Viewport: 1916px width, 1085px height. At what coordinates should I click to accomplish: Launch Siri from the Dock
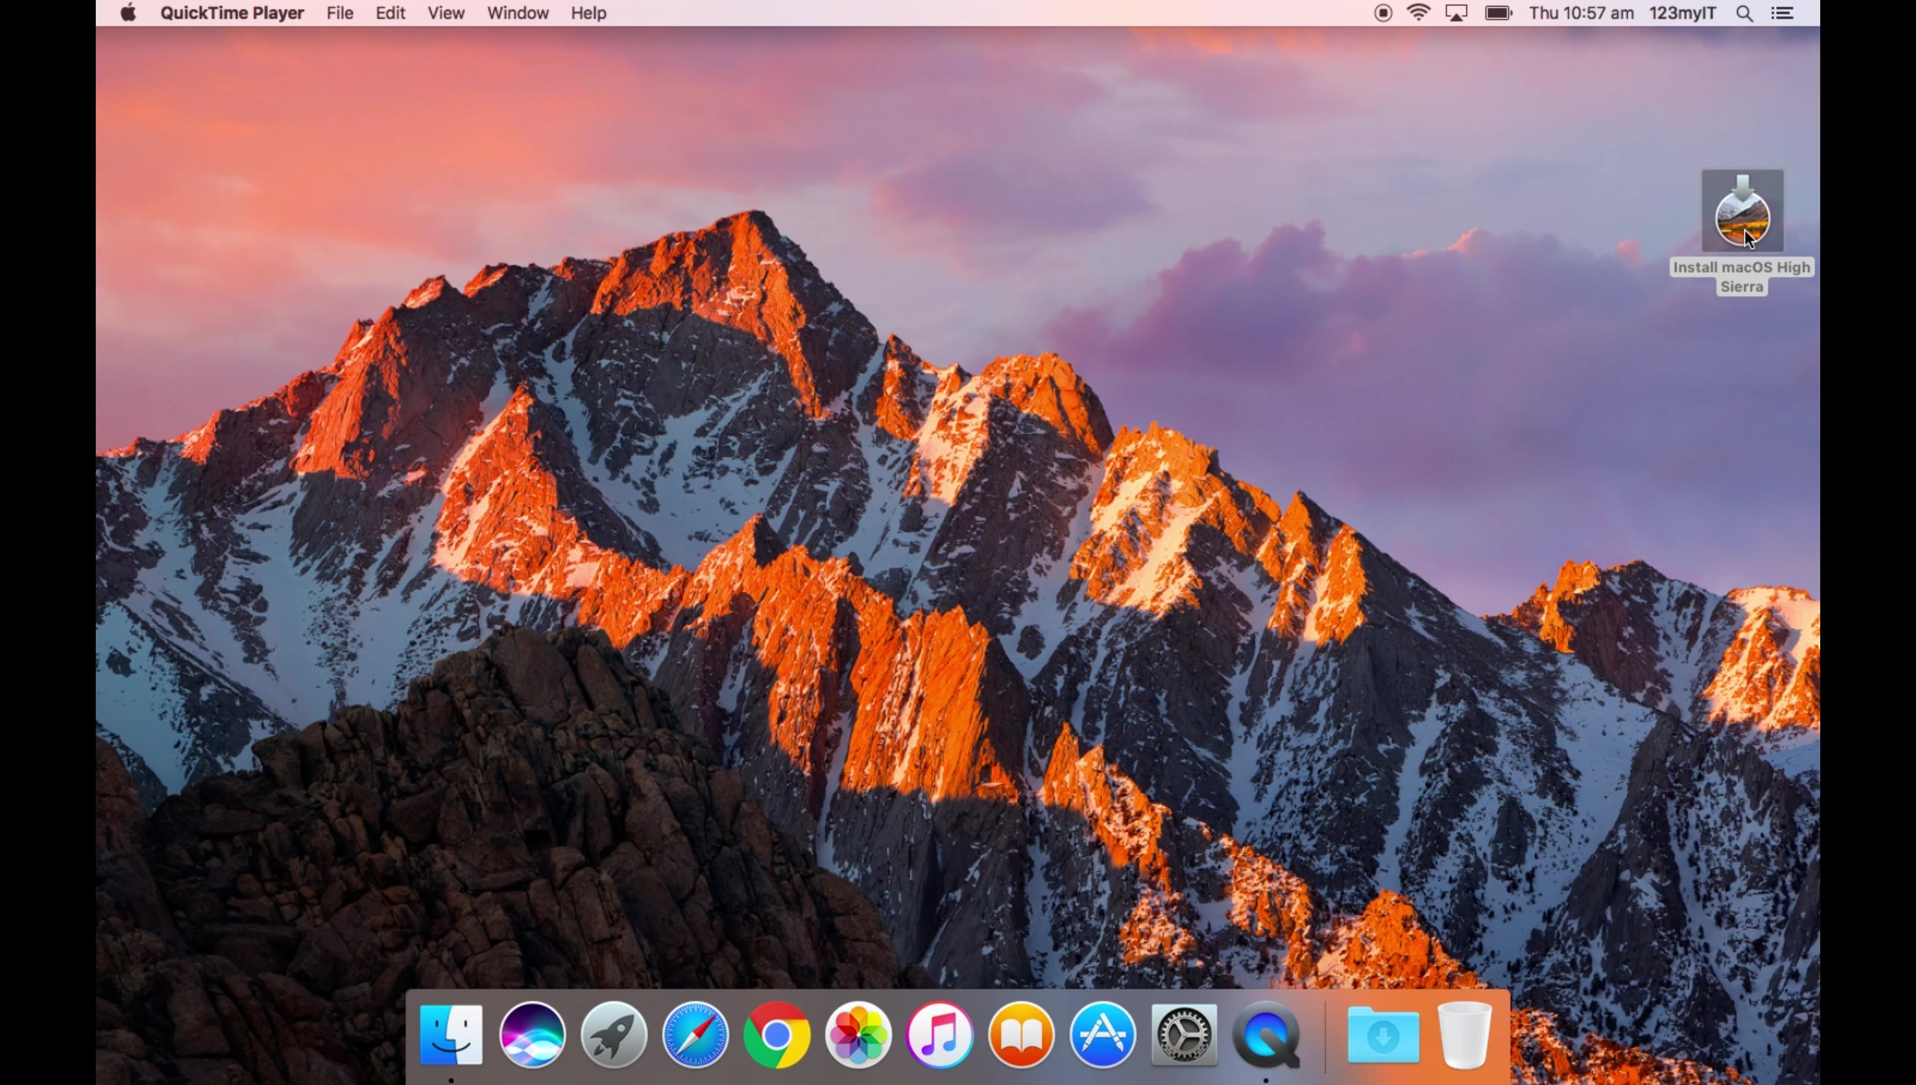click(532, 1034)
